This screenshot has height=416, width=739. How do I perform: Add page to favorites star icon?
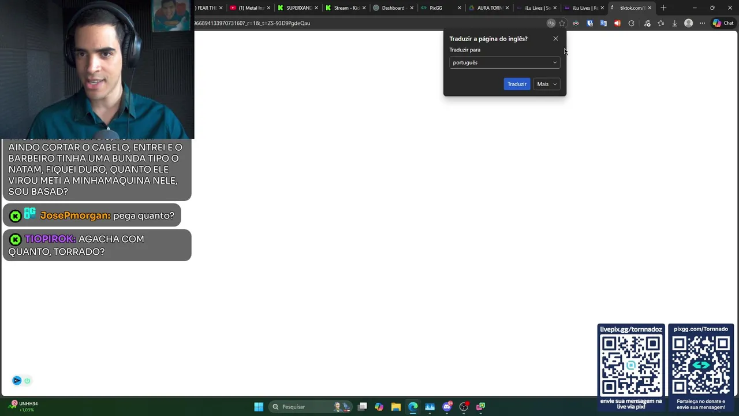[562, 23]
